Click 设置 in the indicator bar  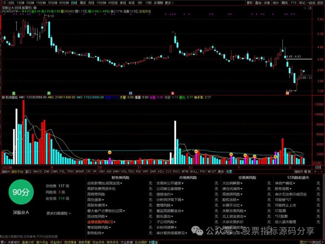229,171
